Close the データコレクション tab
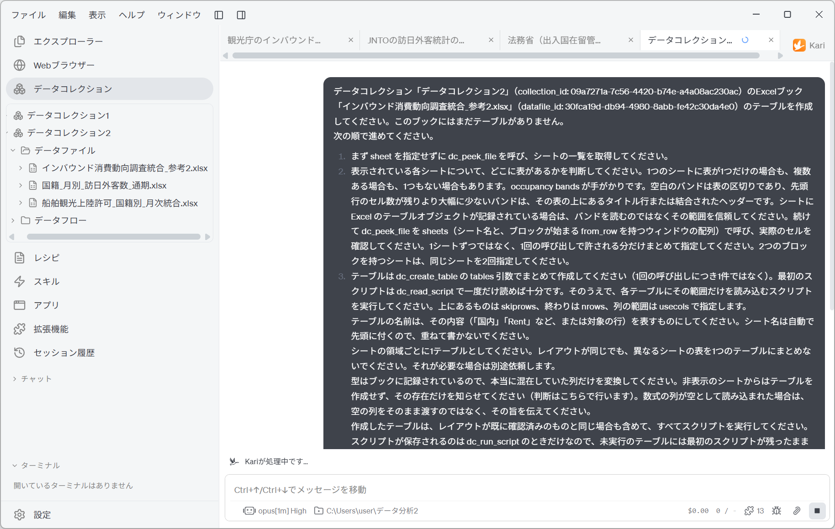Screen dimensions: 835x529 (x=771, y=40)
